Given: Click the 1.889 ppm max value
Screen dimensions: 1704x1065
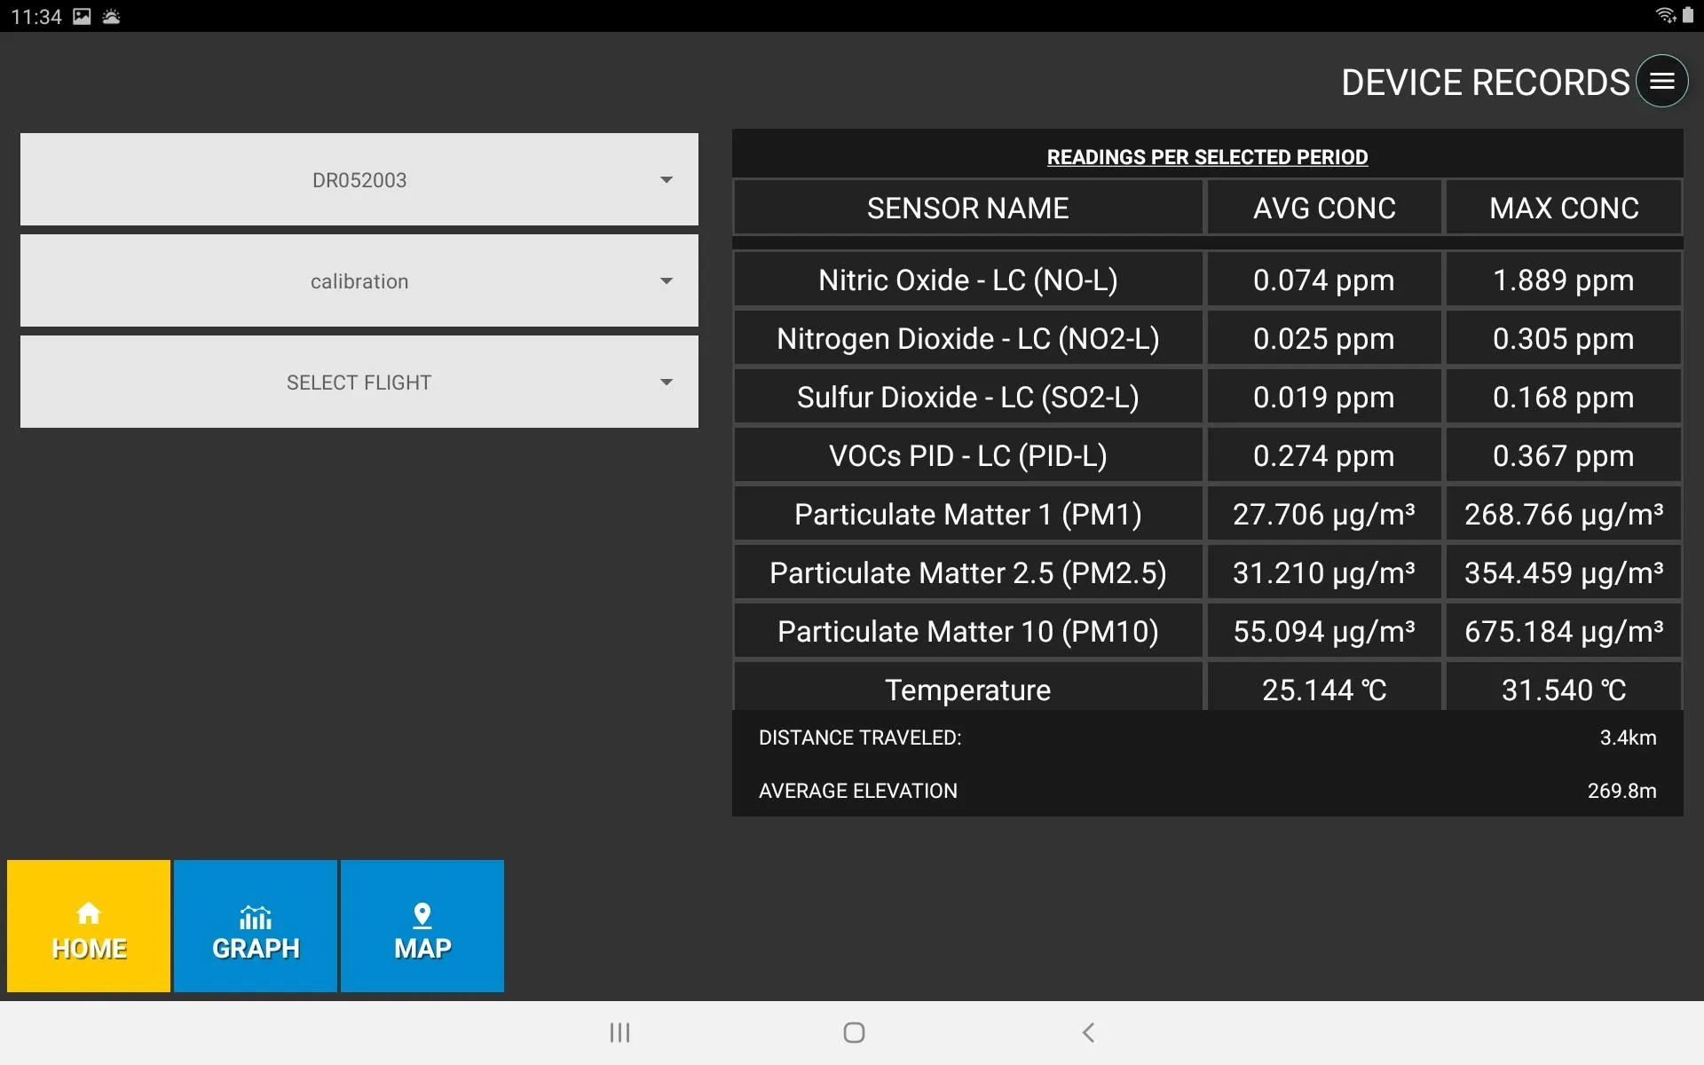Looking at the screenshot, I should click(x=1564, y=280).
